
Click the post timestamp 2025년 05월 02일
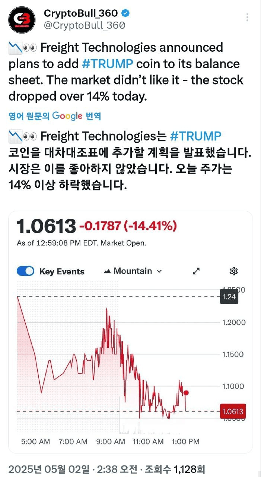pos(49,469)
